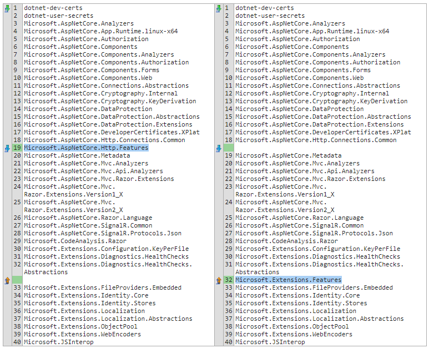Select Microsoft.AspNetCore.SignalR.Protocols.Json in right pane
This screenshot has height=348, width=429.
pyautogui.click(x=314, y=233)
